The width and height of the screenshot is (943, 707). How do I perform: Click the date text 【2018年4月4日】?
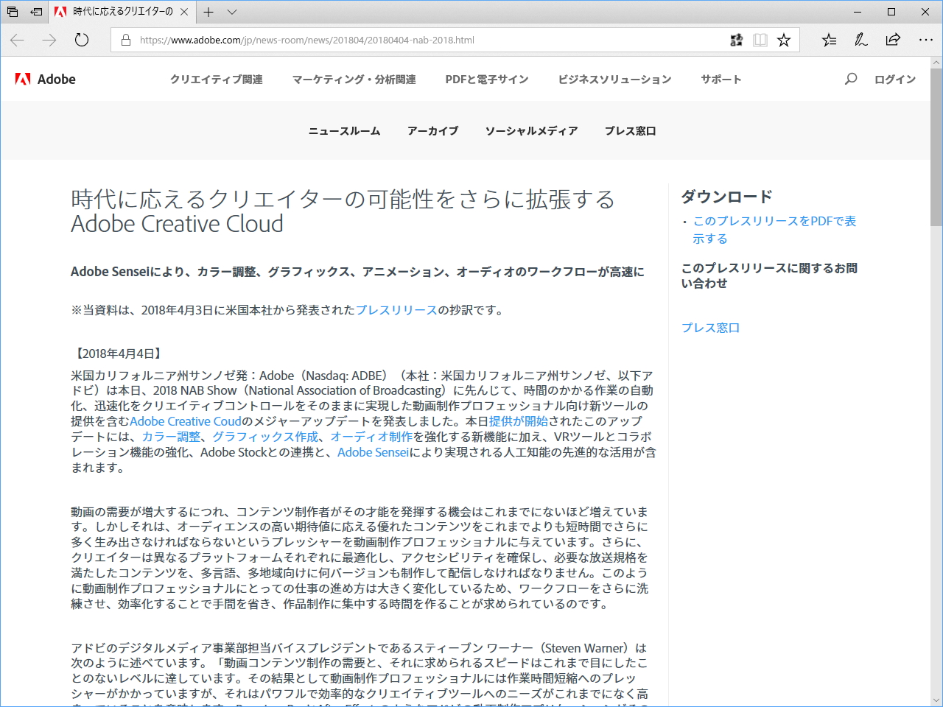[x=118, y=353]
